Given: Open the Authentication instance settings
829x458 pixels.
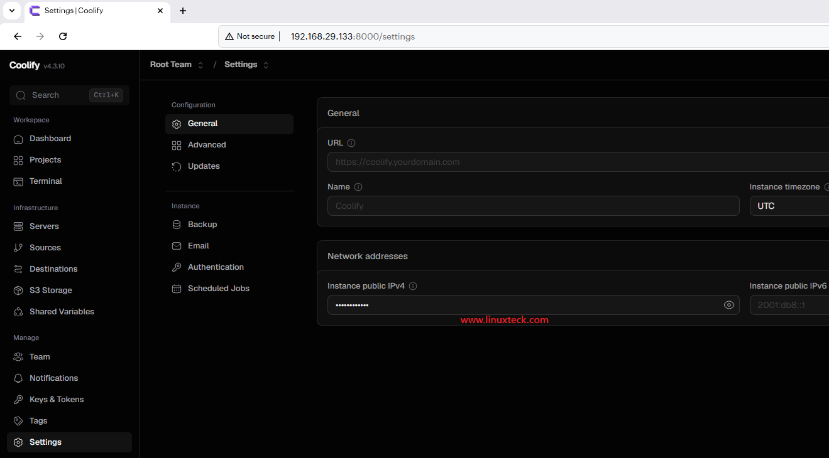Looking at the screenshot, I should [229, 267].
